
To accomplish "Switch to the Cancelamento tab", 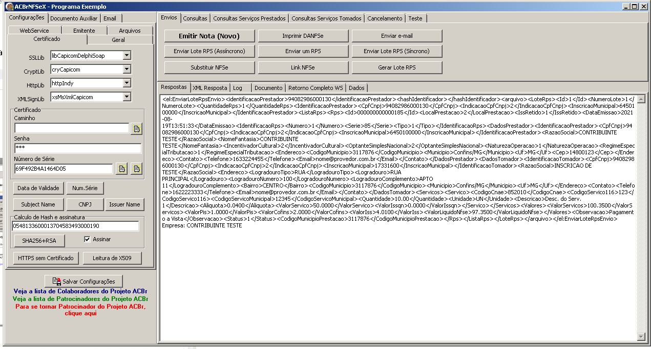I will pyautogui.click(x=385, y=18).
